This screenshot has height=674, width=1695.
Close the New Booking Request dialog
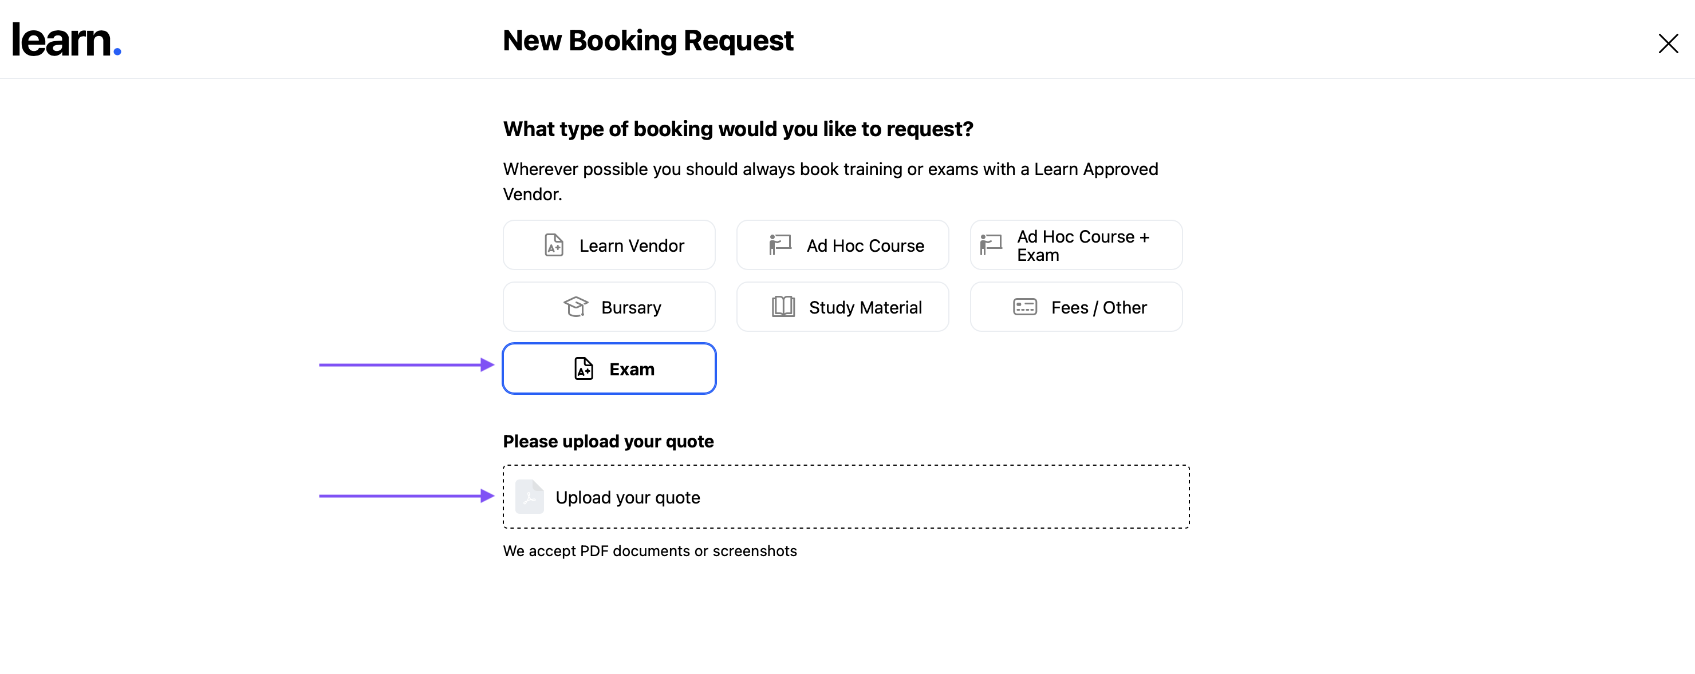pyautogui.click(x=1668, y=43)
